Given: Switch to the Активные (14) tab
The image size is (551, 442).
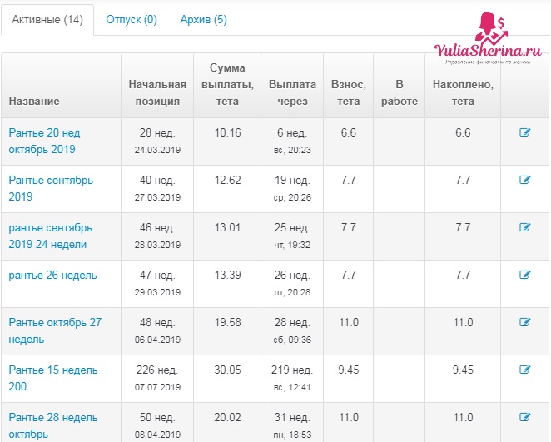Looking at the screenshot, I should point(47,19).
